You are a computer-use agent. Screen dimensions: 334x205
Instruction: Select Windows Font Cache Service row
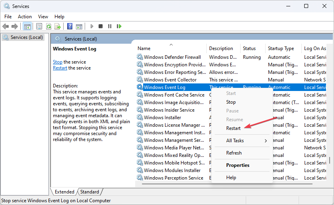(174, 95)
